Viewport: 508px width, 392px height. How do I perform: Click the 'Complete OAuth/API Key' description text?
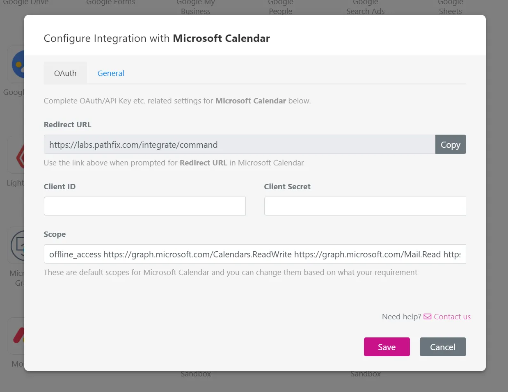[177, 101]
